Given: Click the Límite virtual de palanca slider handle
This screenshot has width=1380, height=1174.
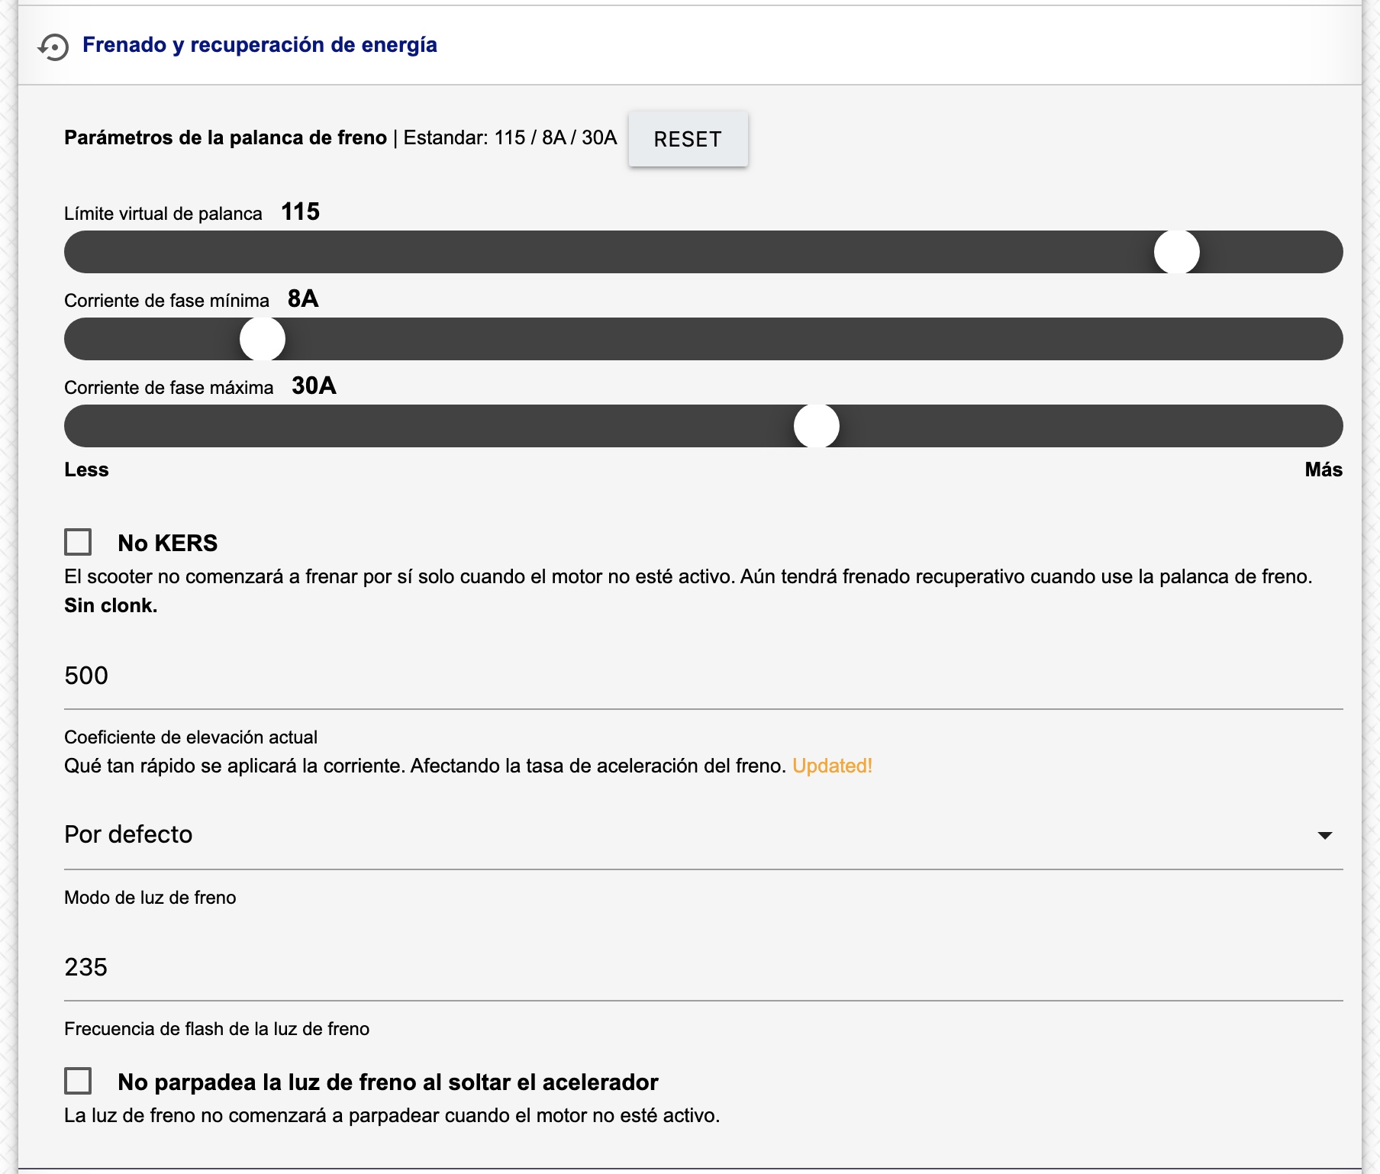Looking at the screenshot, I should (1176, 252).
